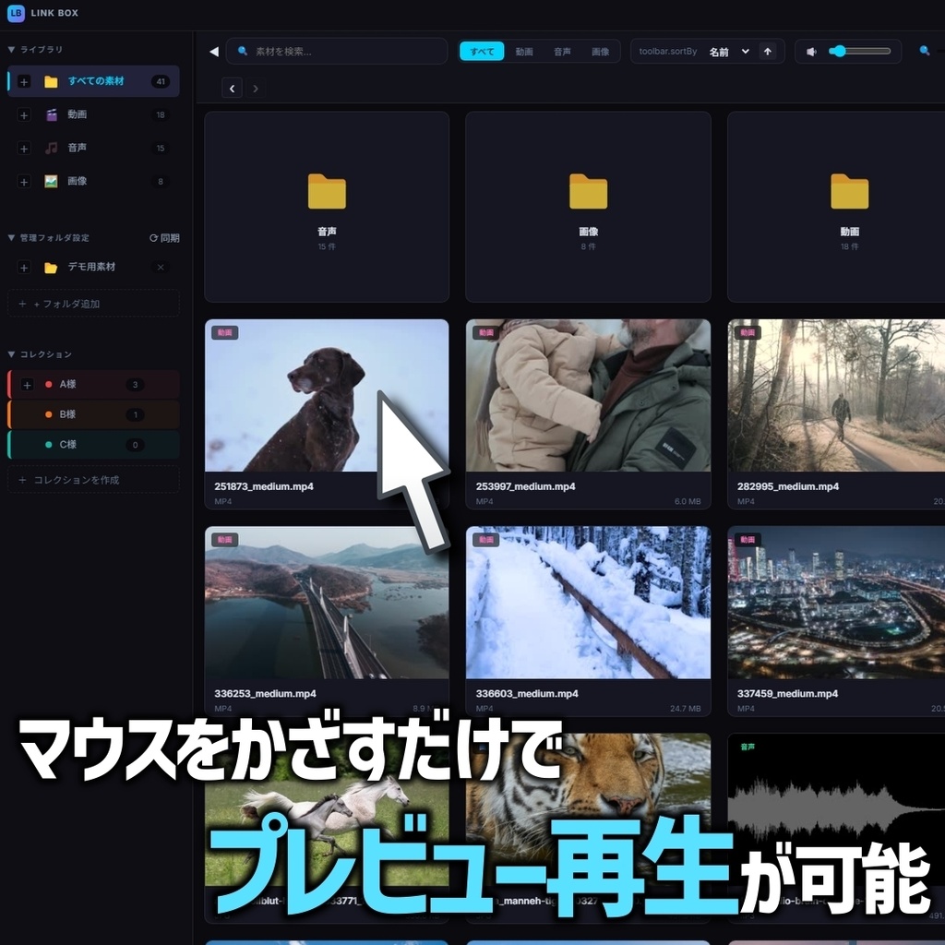Click plus button beside 動画 in sidebar
The height and width of the screenshot is (945, 945).
24,115
